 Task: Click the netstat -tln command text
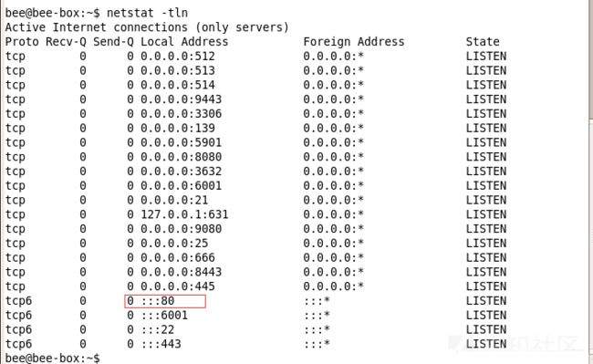tap(147, 13)
